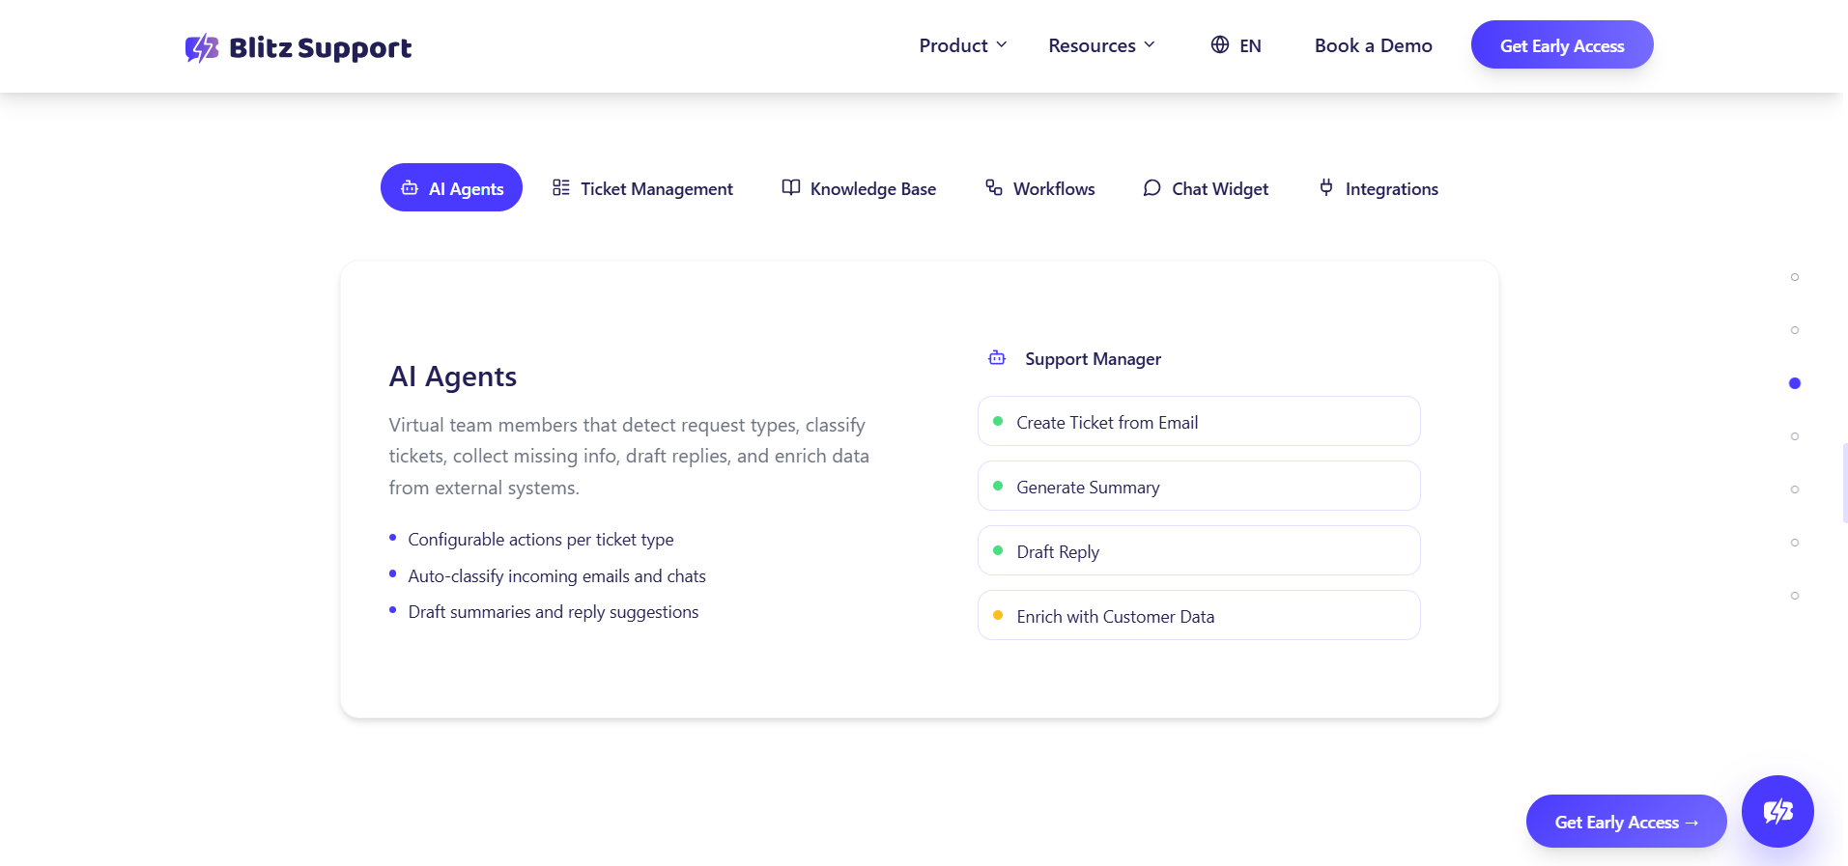Expand the Product dropdown menu

click(963, 45)
